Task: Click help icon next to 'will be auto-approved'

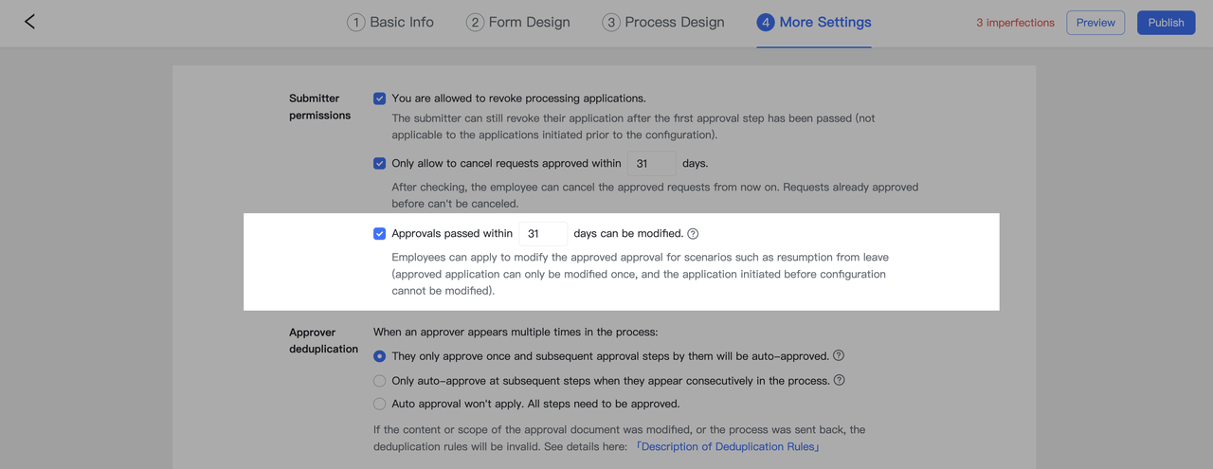Action: pos(839,356)
